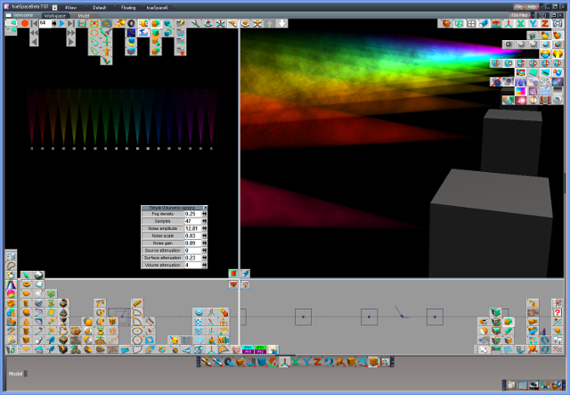Open the Help menu
This screenshot has width=570, height=395.
click(533, 7)
